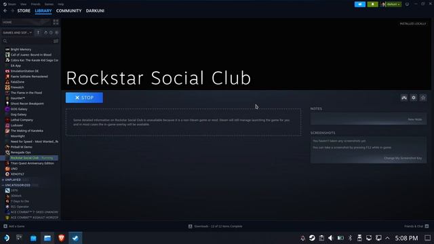
Task: Open the darkuni account dropdown
Action: (x=393, y=4)
